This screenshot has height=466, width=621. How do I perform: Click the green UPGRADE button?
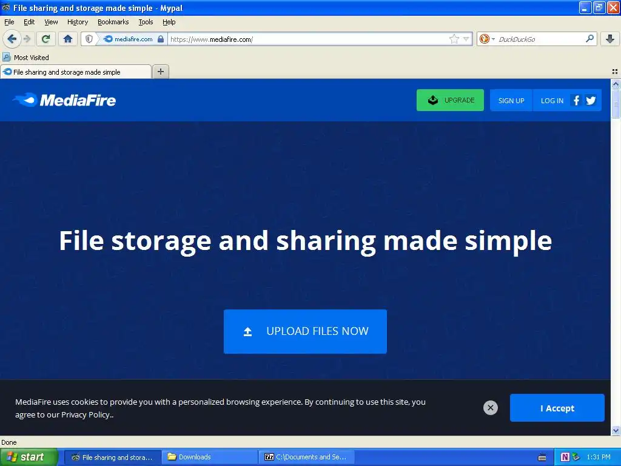pos(450,100)
